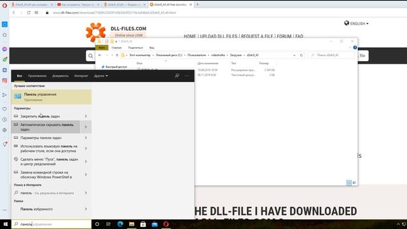Click the DLL-FILES.COM gear logo
407x229 pixels.
click(95, 32)
